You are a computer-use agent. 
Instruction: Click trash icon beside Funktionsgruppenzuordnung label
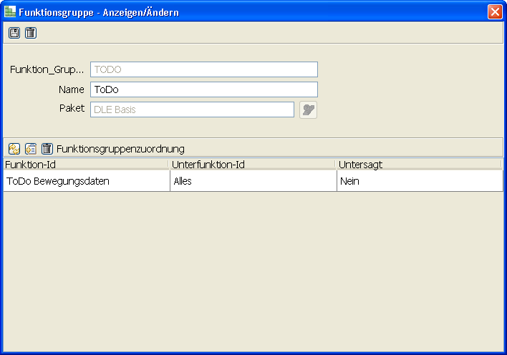(x=47, y=149)
